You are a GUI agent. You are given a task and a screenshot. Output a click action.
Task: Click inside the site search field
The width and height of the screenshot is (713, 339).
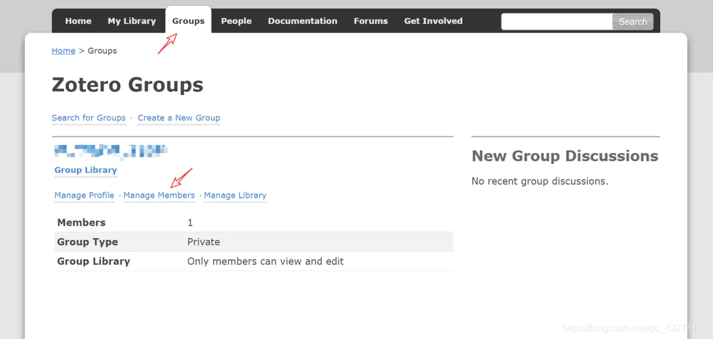click(557, 21)
